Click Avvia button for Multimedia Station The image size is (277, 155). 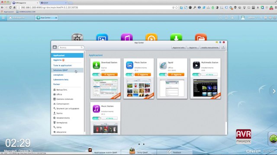click(209, 74)
